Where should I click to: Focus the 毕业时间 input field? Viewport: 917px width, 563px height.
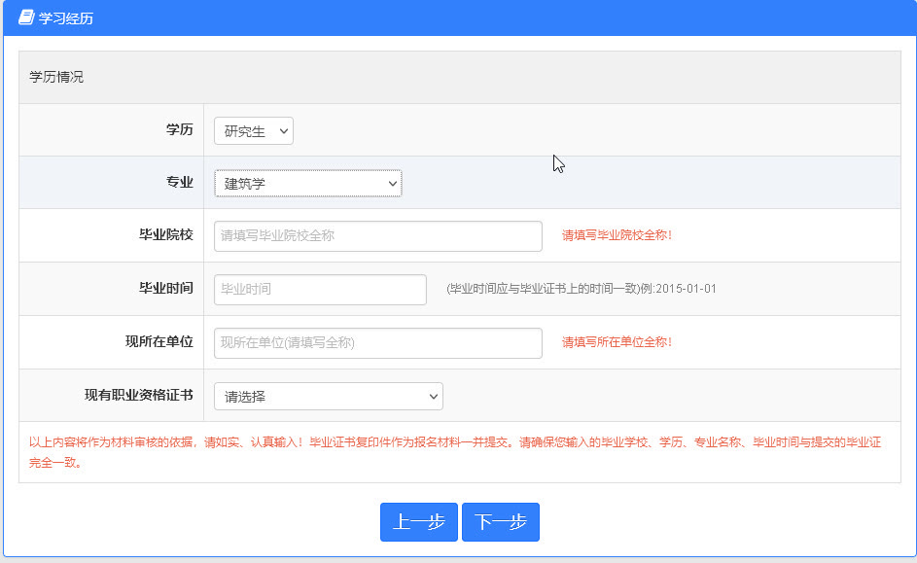[x=320, y=290]
